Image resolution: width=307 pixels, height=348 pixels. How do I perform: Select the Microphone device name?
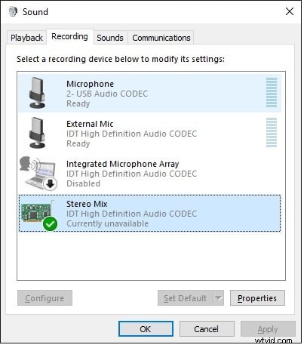(90, 84)
